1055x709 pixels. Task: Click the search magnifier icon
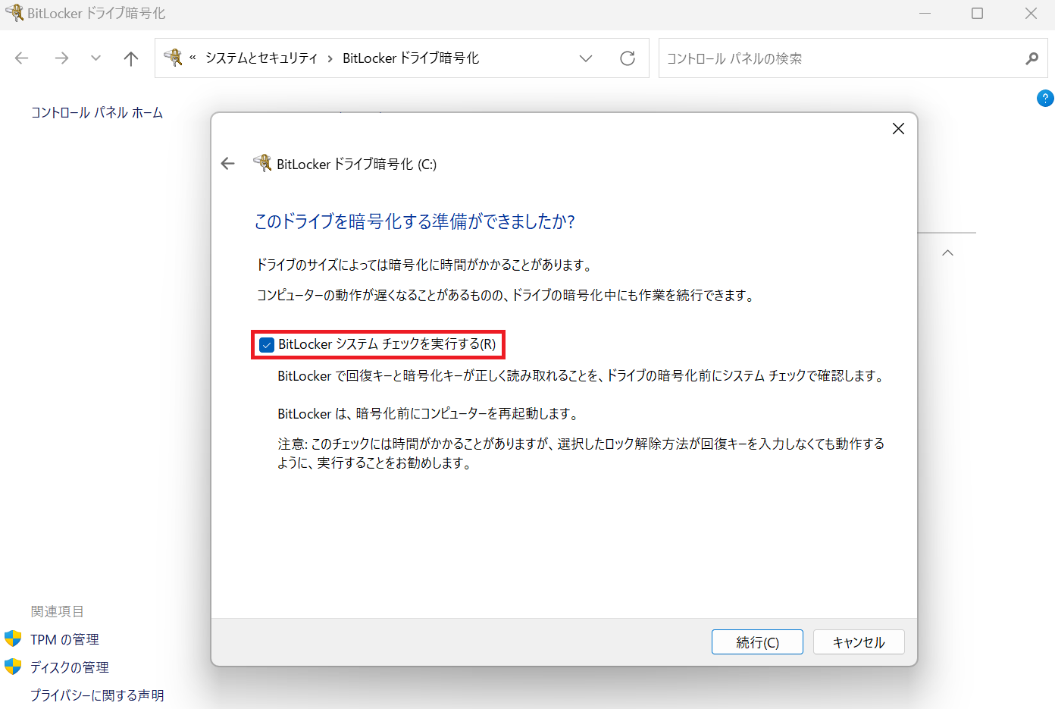point(1032,58)
